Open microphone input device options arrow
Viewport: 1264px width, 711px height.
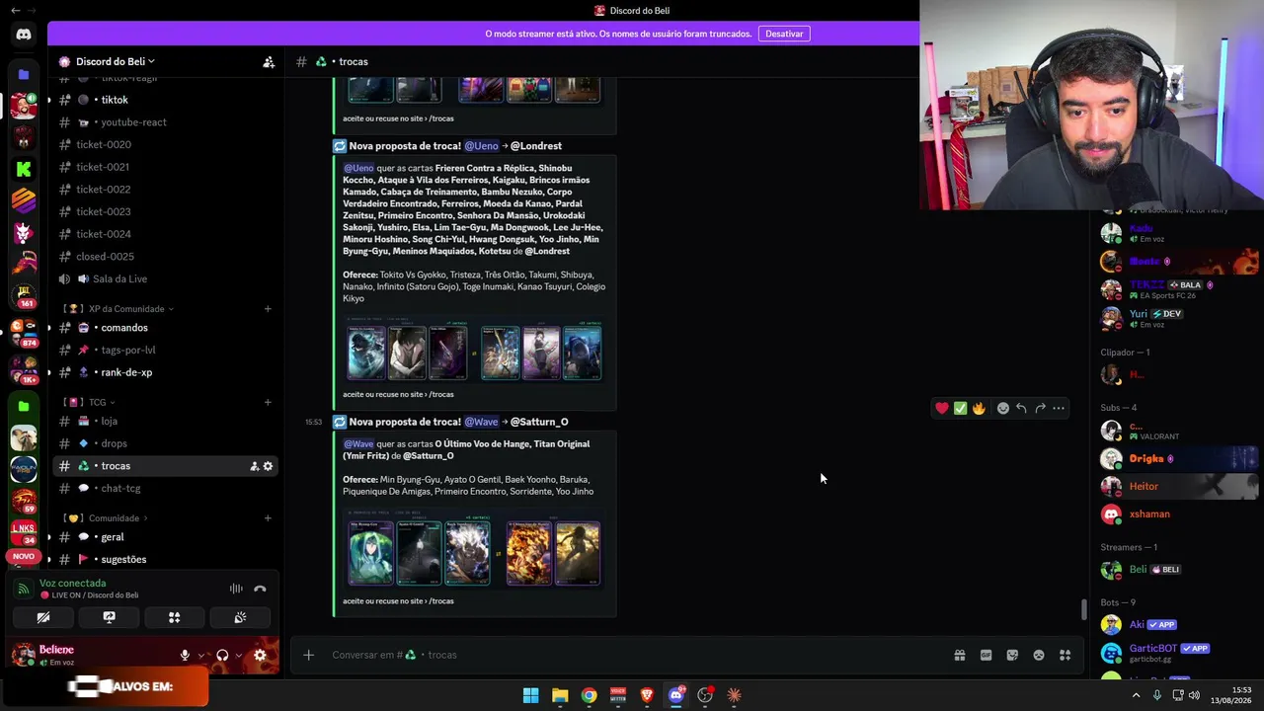click(201, 655)
